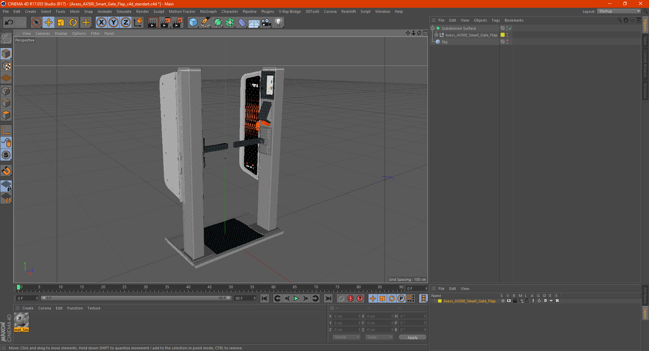Click yellow layer swatch of Axess object

503,35
